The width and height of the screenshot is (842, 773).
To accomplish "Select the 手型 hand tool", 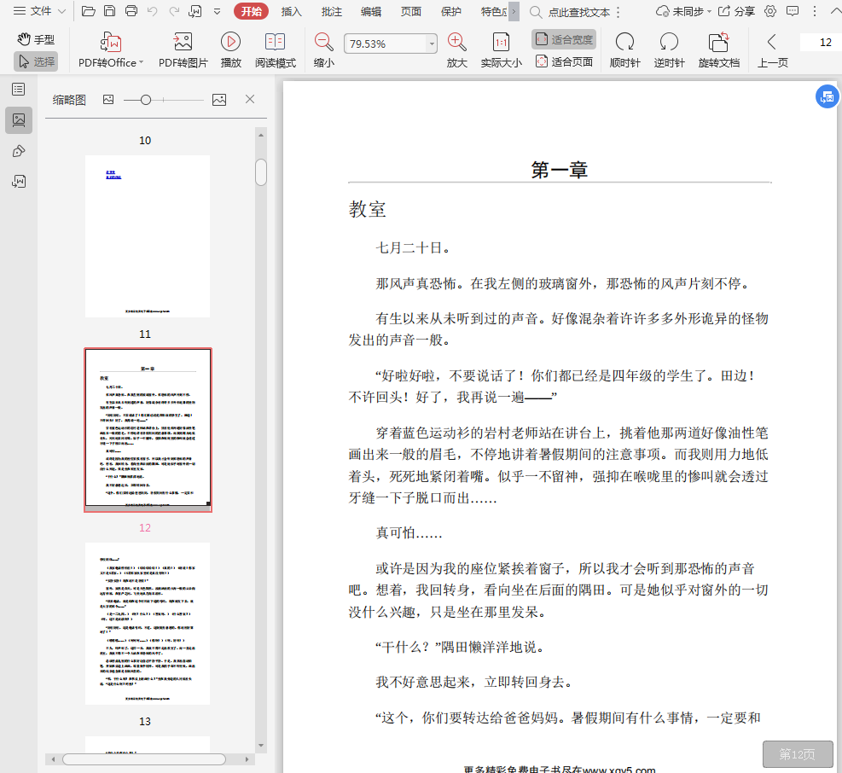I will point(36,39).
